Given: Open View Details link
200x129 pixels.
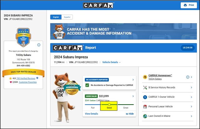Looking at the screenshot, I should [92, 114].
